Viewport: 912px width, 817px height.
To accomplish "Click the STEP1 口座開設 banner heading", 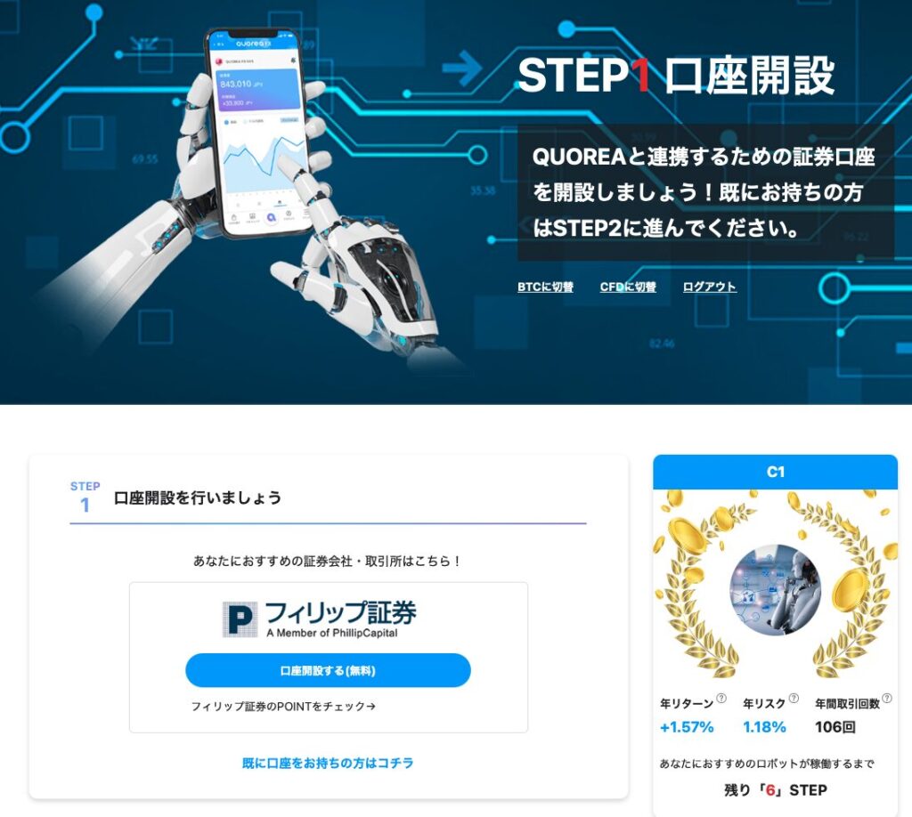I will pos(676,76).
